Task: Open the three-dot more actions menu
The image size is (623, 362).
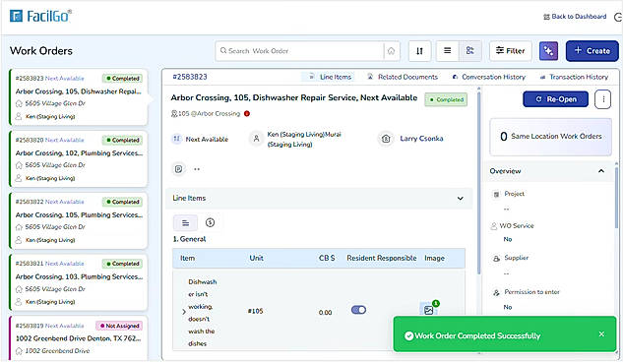Action: pos(603,99)
